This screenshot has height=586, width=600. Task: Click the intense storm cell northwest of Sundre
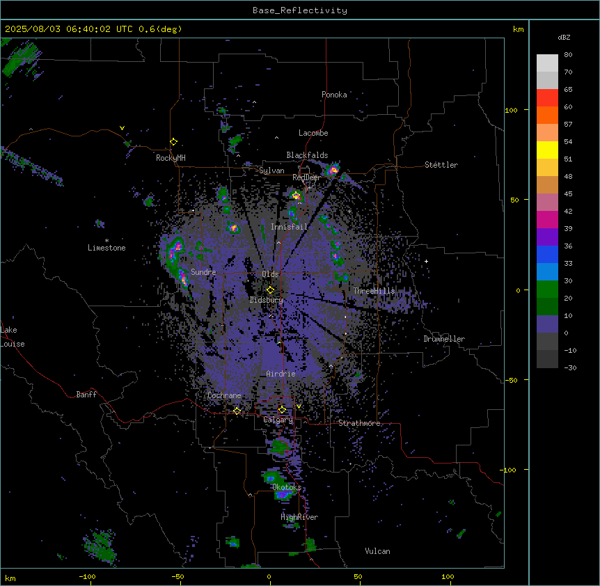click(176, 248)
